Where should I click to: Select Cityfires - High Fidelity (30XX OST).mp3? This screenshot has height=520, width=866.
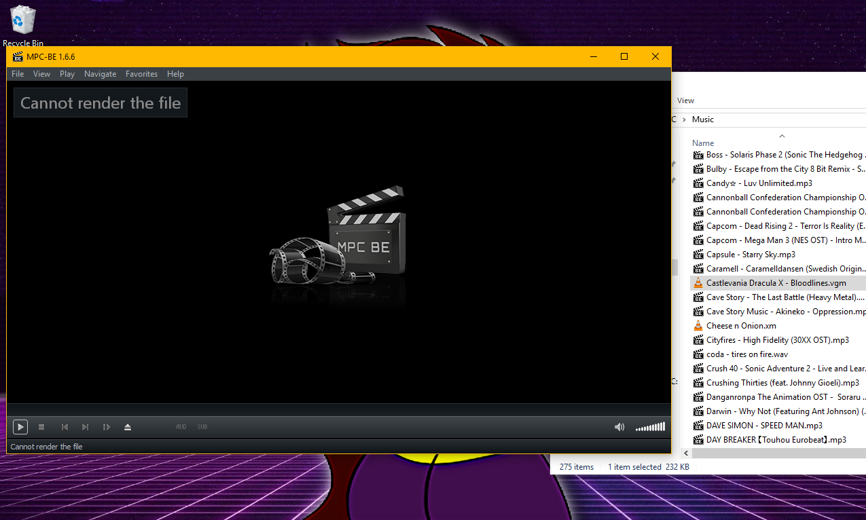[778, 340]
